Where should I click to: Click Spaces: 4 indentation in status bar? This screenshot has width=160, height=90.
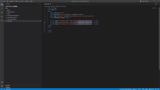click(x=134, y=89)
